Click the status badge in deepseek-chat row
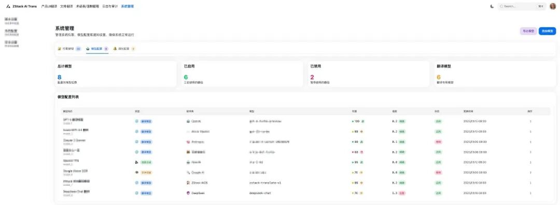 [438, 193]
